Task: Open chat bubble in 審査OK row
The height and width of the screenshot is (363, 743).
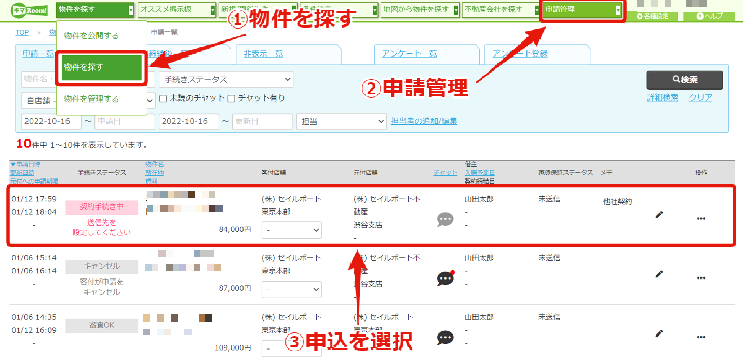Action: click(445, 338)
